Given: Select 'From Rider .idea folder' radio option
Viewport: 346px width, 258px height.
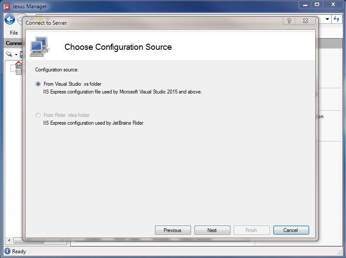Looking at the screenshot, I should [x=38, y=115].
